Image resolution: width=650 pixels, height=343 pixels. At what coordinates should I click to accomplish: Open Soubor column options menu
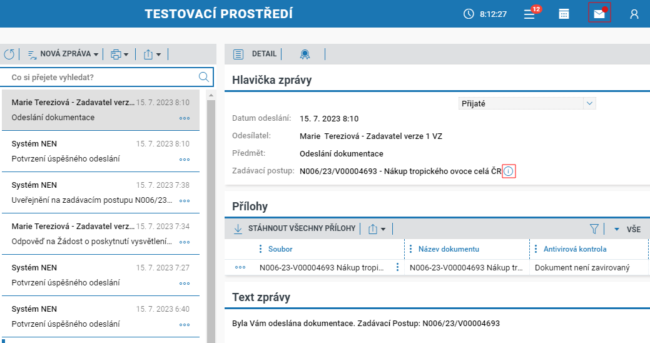(x=260, y=249)
